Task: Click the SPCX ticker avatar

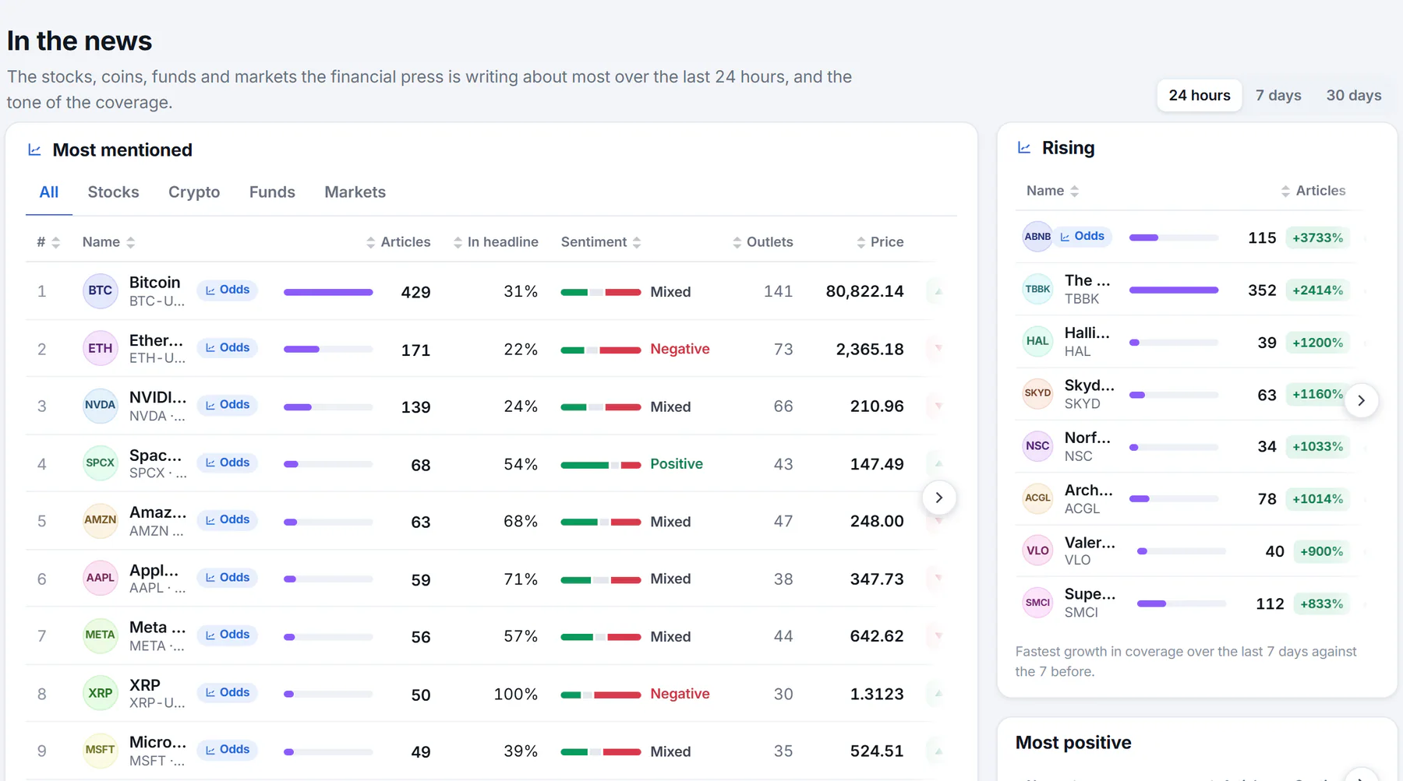Action: [100, 463]
